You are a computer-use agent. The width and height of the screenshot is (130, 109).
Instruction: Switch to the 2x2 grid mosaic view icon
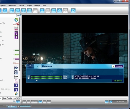[24, 10]
